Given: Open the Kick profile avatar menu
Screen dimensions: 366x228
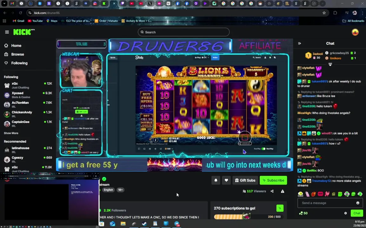Looking at the screenshot, I should 355,32.
